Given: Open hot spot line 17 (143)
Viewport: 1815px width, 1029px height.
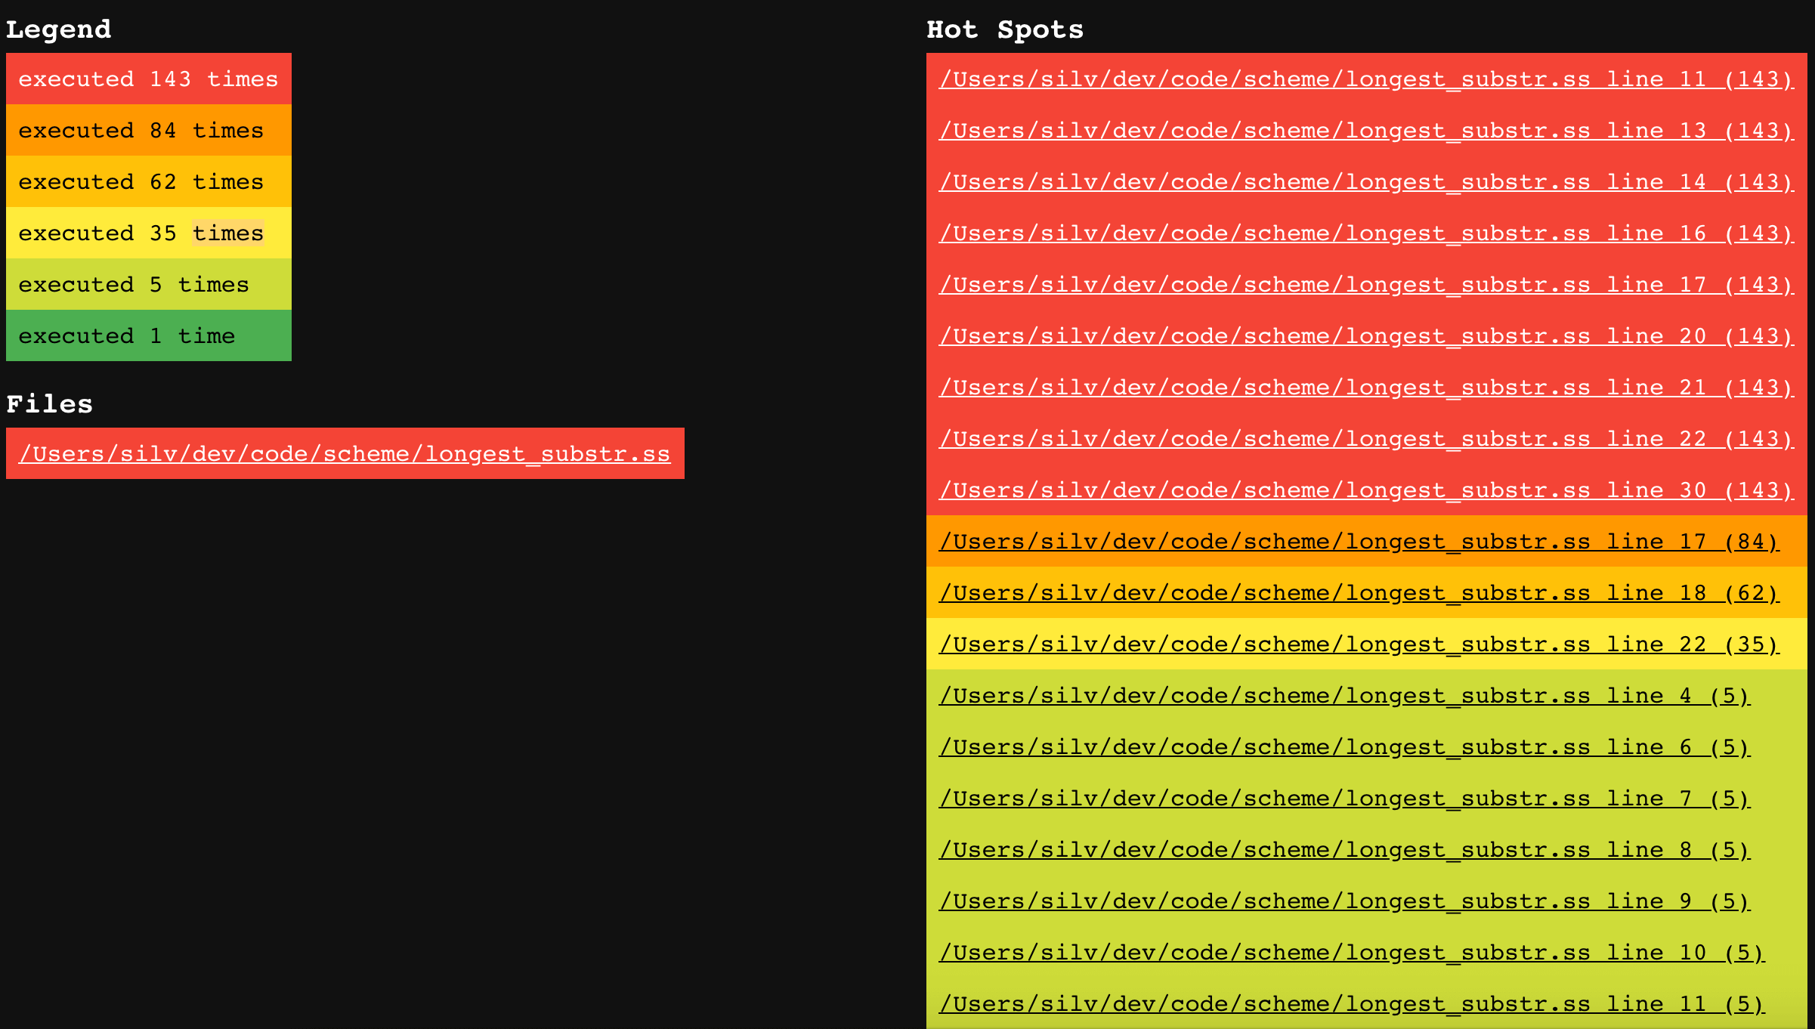Looking at the screenshot, I should click(1366, 284).
